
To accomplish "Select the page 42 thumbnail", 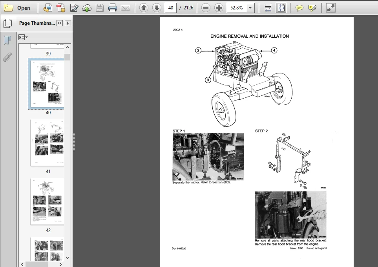I will 47,201.
